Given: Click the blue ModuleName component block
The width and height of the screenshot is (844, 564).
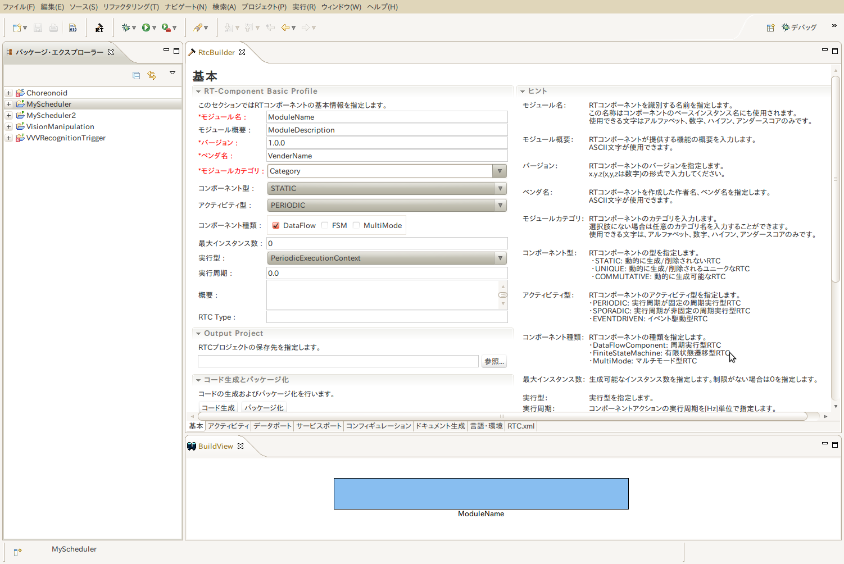Looking at the screenshot, I should (x=481, y=494).
